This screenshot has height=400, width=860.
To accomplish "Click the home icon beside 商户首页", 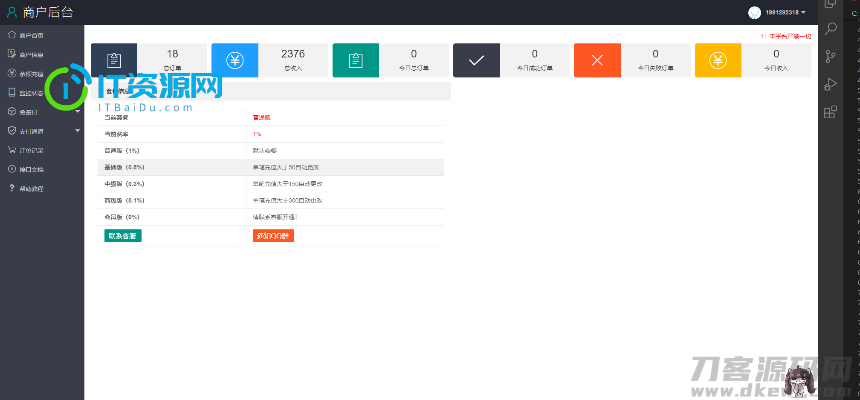I will point(12,35).
